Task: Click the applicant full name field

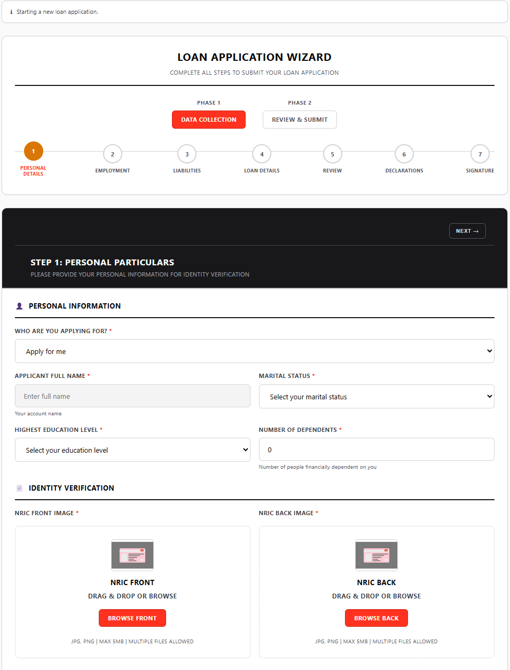Action: [x=132, y=396]
